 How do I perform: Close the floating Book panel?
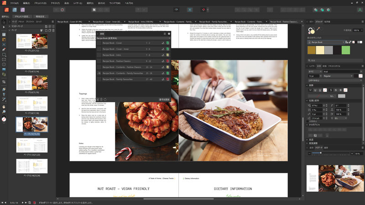click(169, 34)
